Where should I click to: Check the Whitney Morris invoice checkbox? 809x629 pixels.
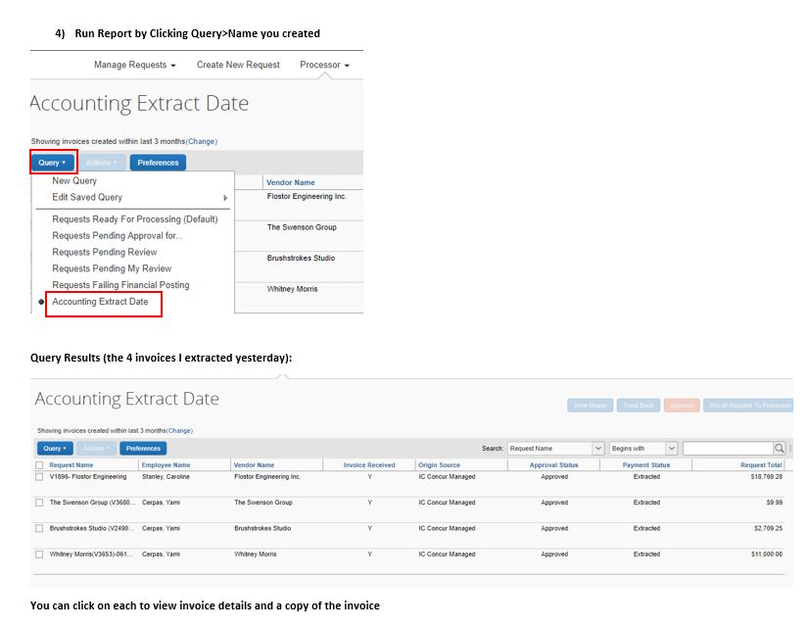39,554
